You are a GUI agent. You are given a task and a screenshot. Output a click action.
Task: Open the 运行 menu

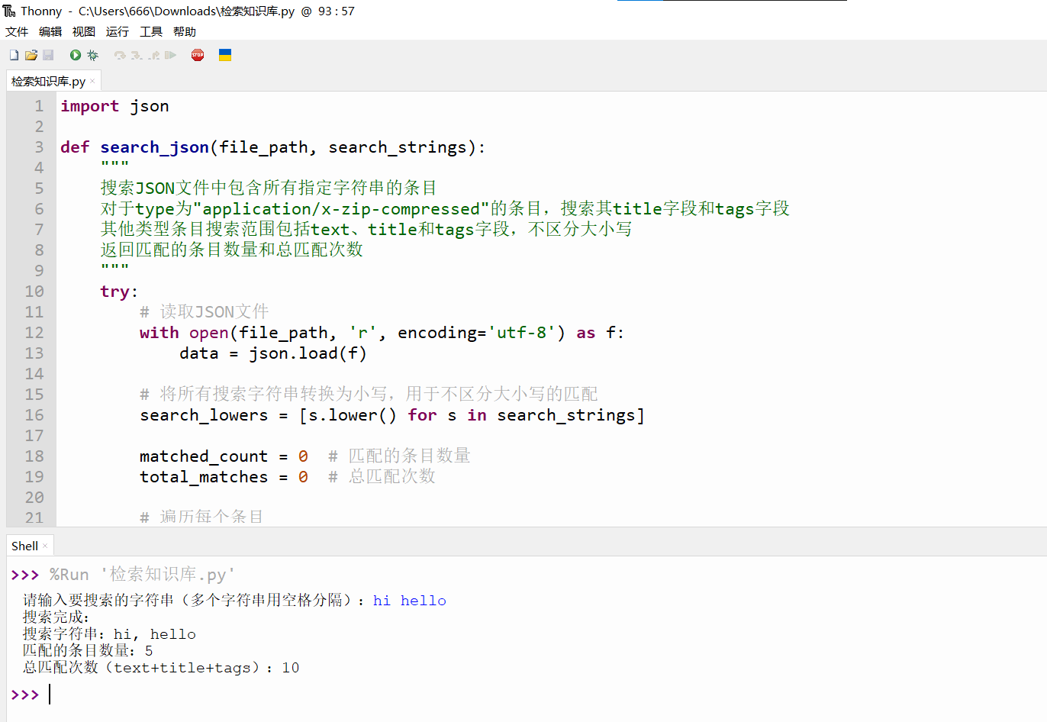(x=118, y=31)
